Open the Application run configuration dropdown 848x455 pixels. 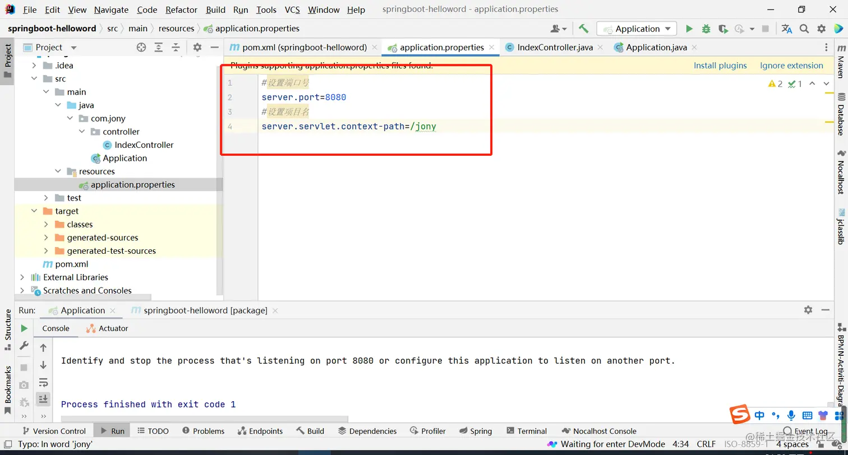coord(637,29)
